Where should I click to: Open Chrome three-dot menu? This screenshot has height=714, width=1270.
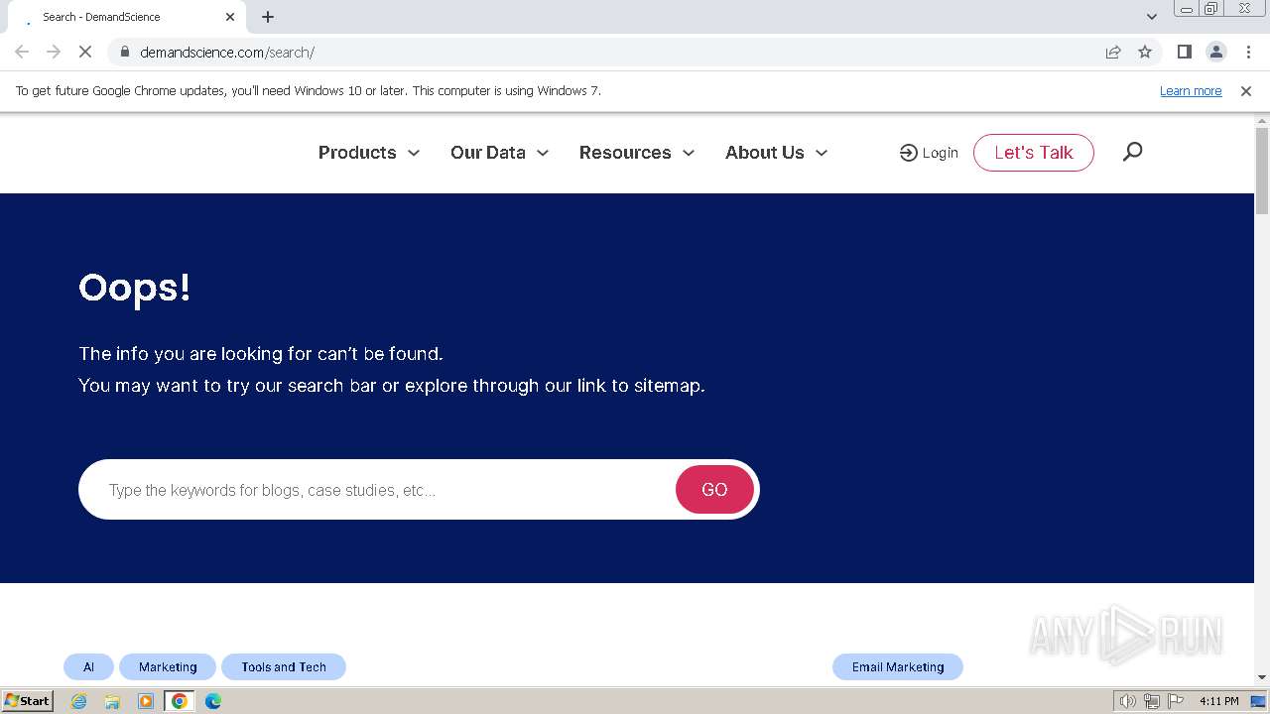point(1247,52)
